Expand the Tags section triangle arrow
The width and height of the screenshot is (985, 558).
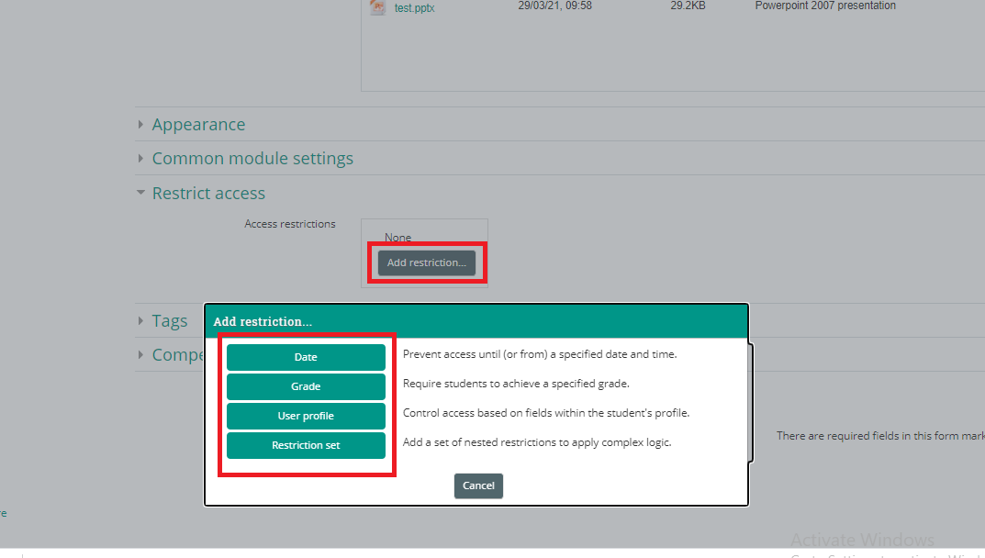tap(140, 320)
